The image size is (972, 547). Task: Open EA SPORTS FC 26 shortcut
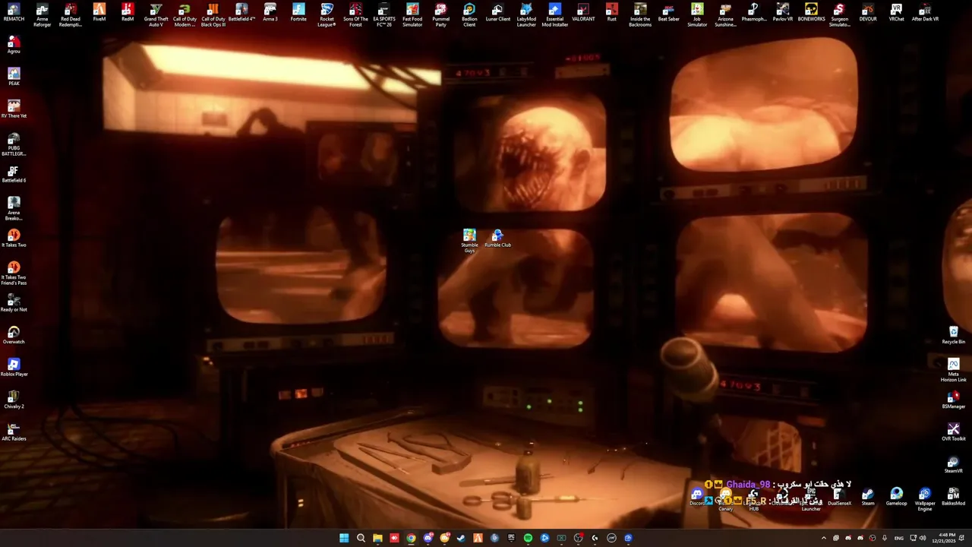pos(384,15)
